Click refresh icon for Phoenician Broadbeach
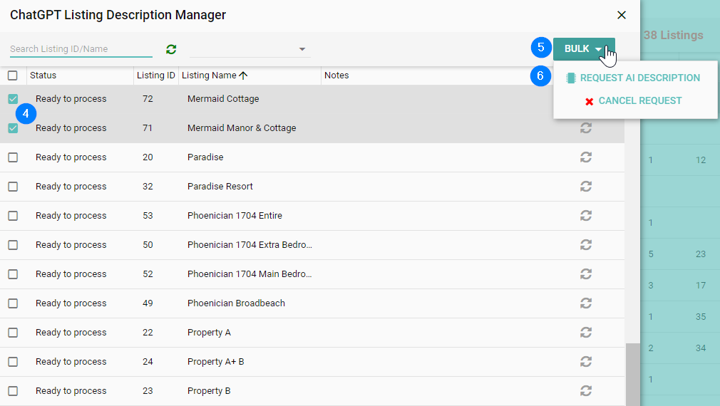 586,303
